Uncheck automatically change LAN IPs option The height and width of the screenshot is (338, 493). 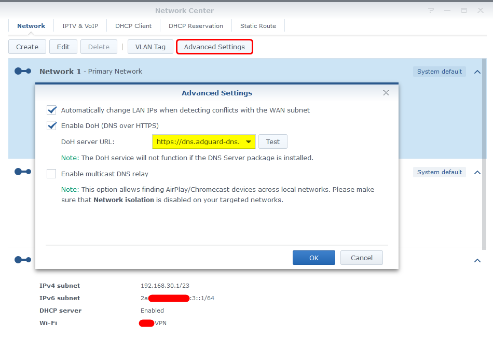point(52,110)
